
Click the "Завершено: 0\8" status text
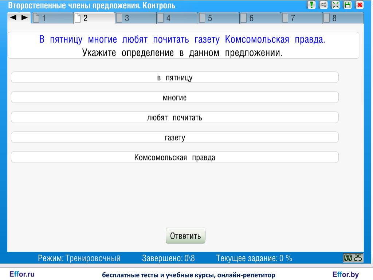pyautogui.click(x=168, y=258)
